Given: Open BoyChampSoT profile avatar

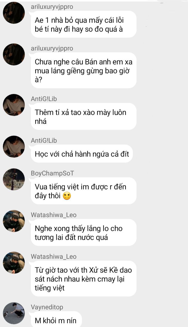Looking at the screenshot, I should pyautogui.click(x=14, y=179).
